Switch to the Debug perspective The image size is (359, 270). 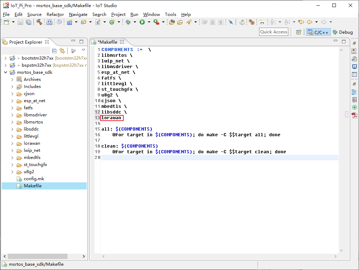coord(343,32)
